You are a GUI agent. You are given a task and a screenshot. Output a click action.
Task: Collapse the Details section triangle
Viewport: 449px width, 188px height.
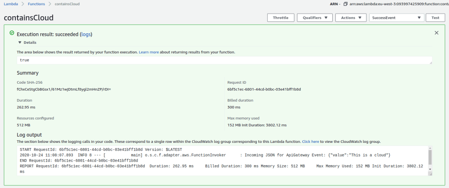coord(19,43)
